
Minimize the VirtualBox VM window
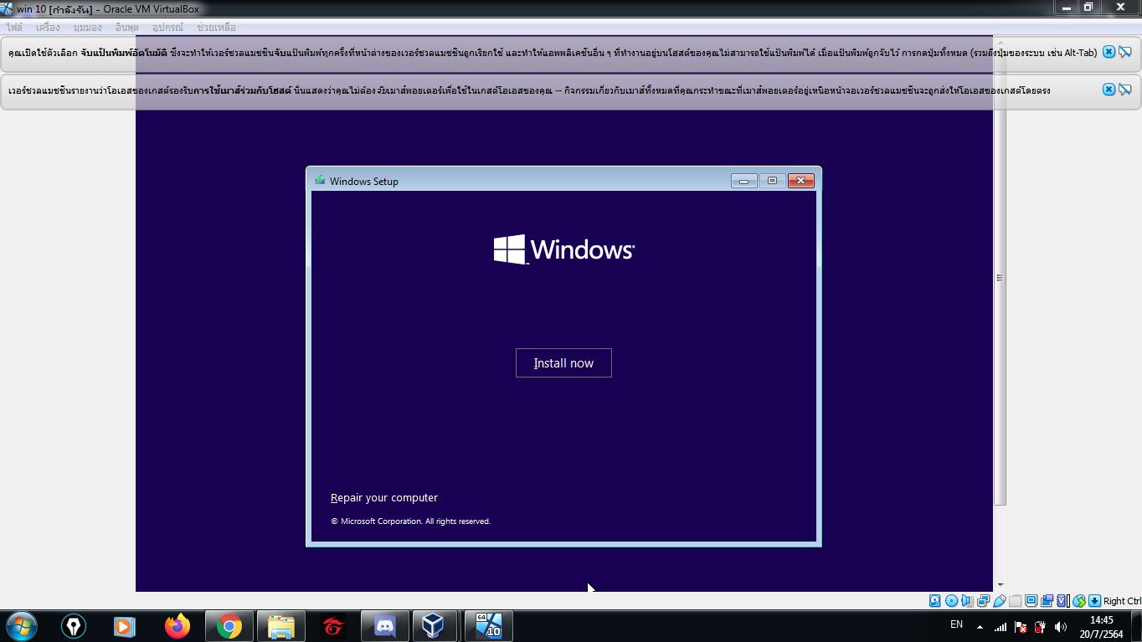pos(1067,8)
